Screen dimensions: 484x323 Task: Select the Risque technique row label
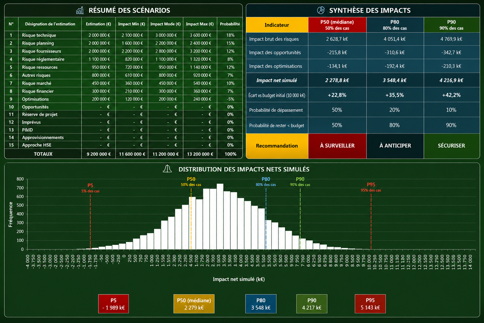39,35
